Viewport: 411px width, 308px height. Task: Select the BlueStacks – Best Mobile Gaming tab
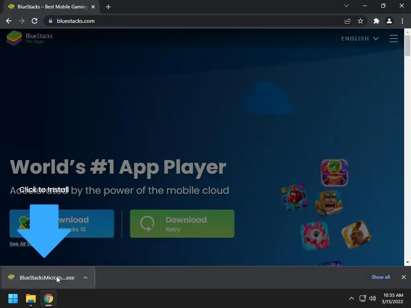51,7
